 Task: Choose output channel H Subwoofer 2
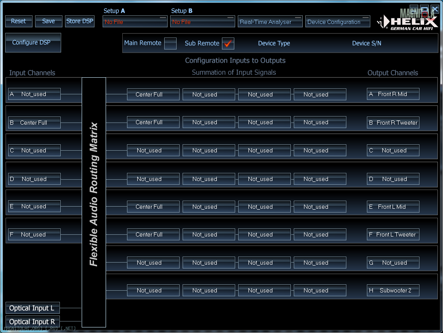[x=393, y=291]
